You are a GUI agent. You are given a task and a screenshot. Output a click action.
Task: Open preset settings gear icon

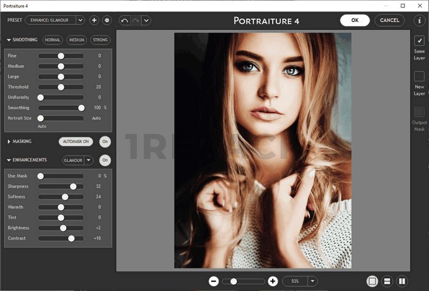pyautogui.click(x=107, y=20)
